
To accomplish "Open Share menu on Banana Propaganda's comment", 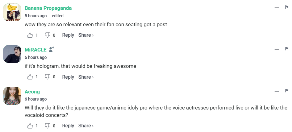I will 86,35.
